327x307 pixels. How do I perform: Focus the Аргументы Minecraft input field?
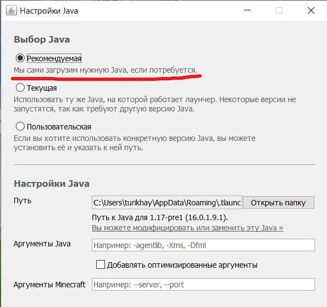203,284
